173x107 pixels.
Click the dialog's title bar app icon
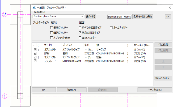click(34, 8)
